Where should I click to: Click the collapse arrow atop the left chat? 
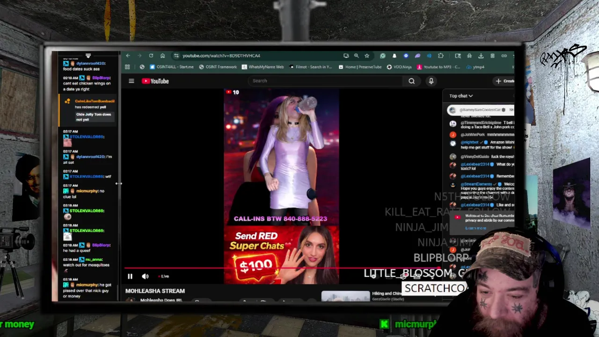tap(88, 56)
